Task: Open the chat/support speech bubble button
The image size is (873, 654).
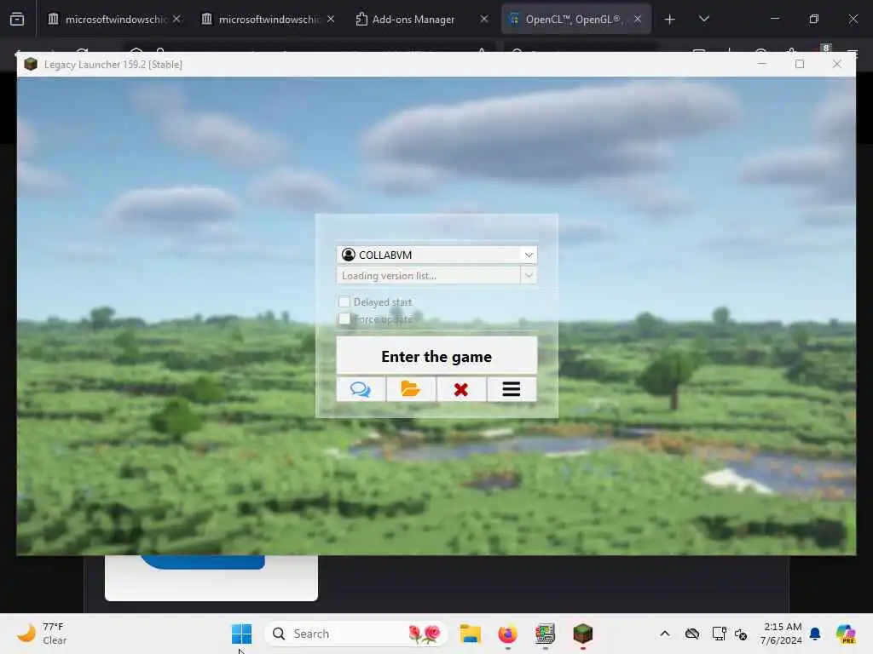Action: click(361, 389)
